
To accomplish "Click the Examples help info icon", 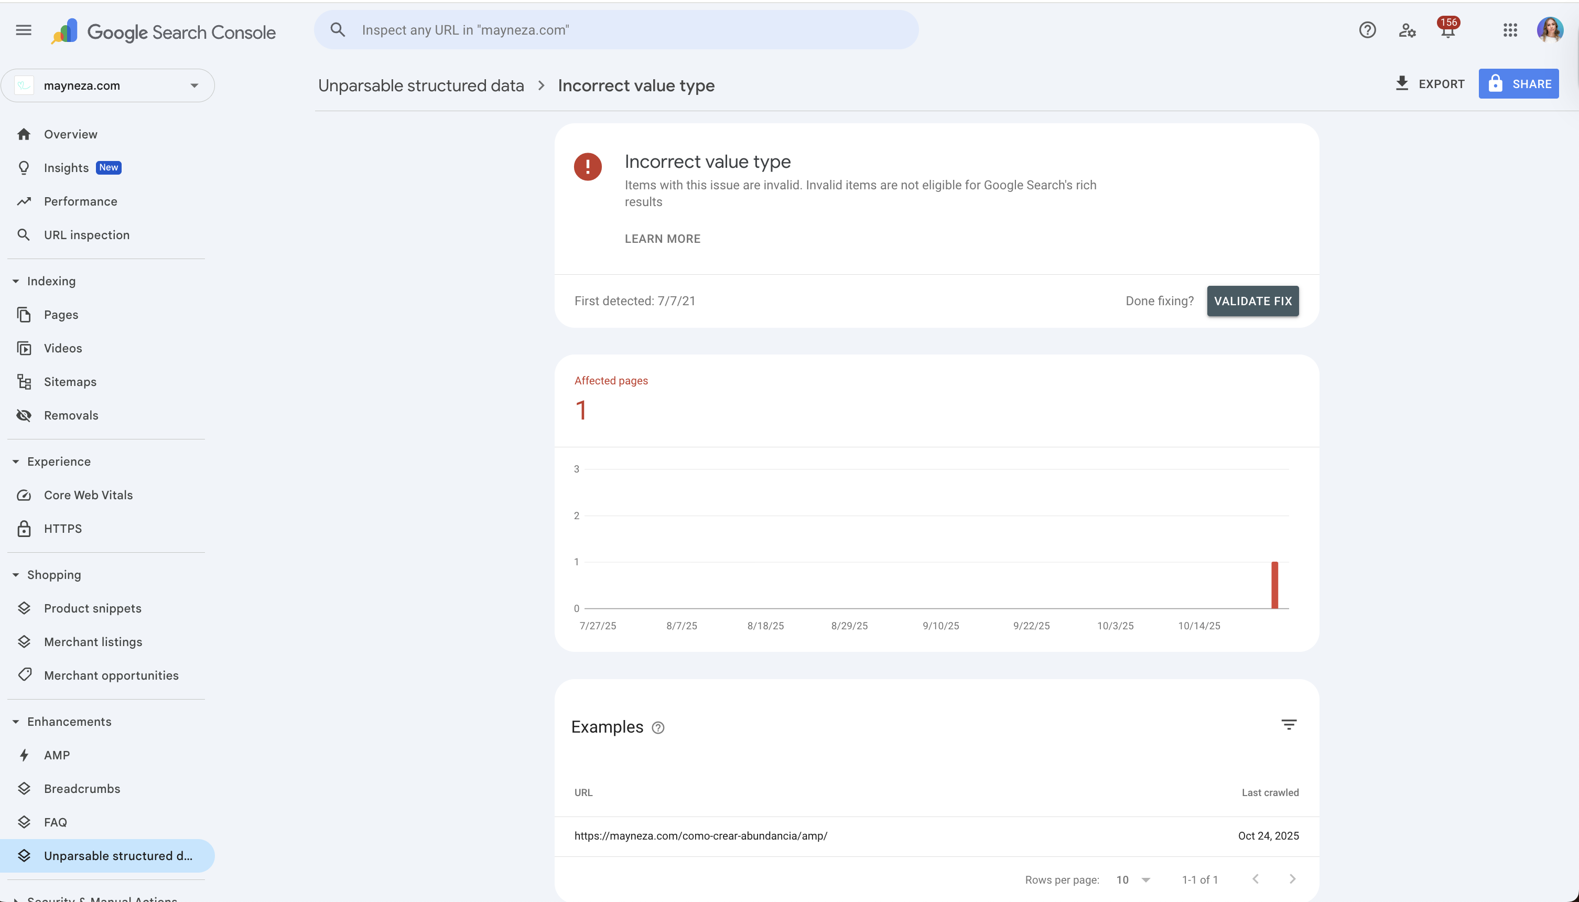I will point(658,728).
